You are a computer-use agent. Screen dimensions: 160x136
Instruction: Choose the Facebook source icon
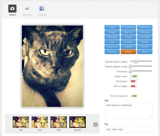(42, 9)
